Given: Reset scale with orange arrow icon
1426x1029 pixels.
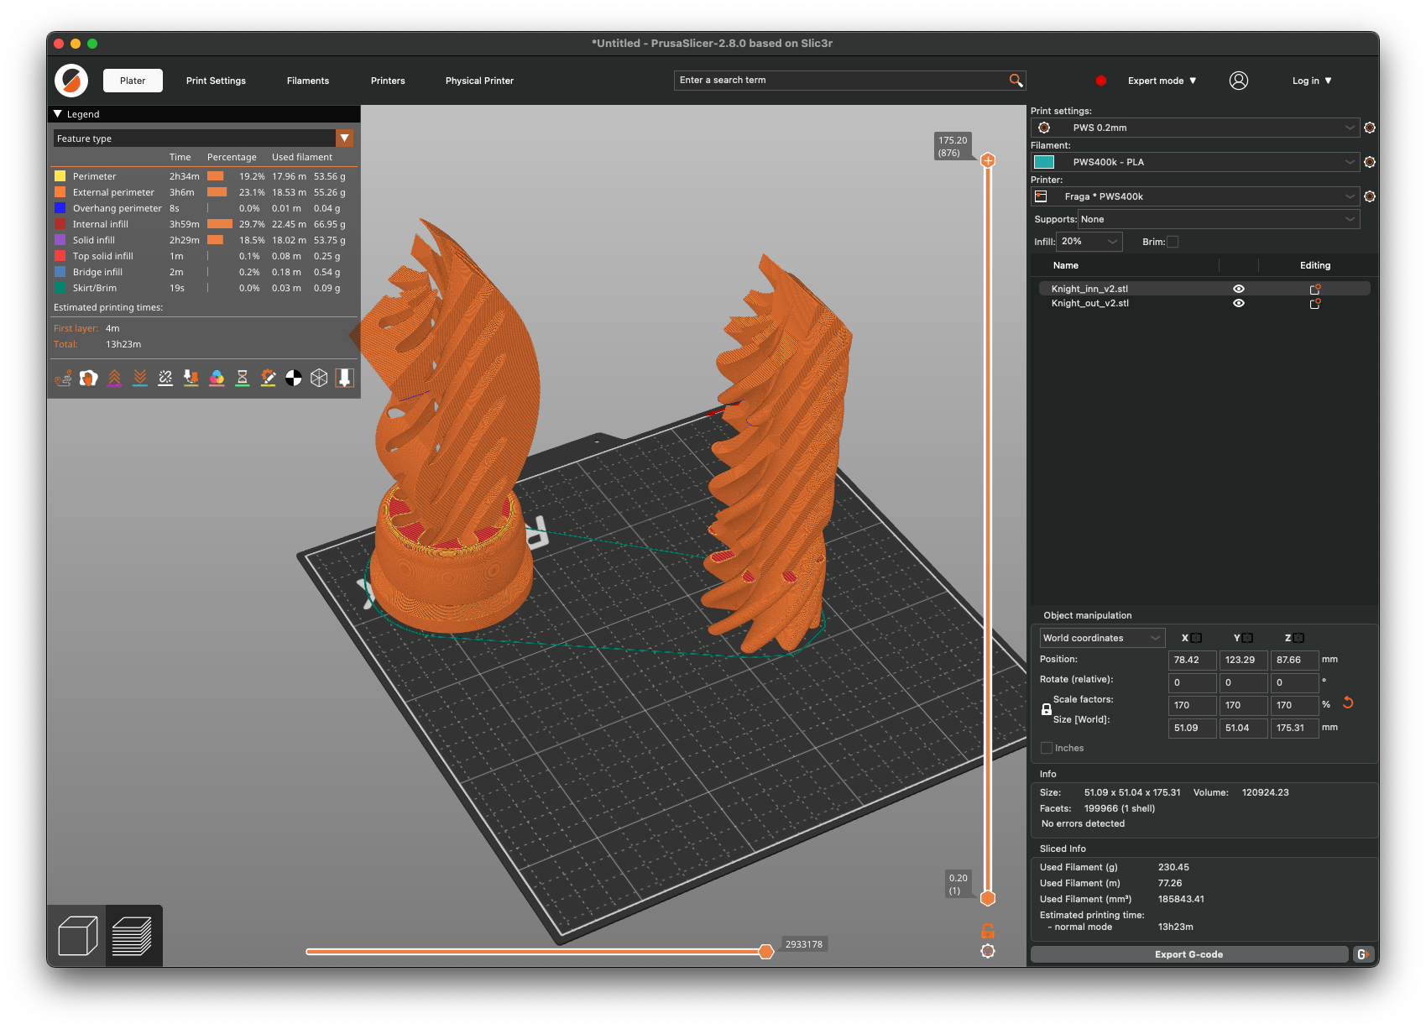Looking at the screenshot, I should pyautogui.click(x=1348, y=703).
